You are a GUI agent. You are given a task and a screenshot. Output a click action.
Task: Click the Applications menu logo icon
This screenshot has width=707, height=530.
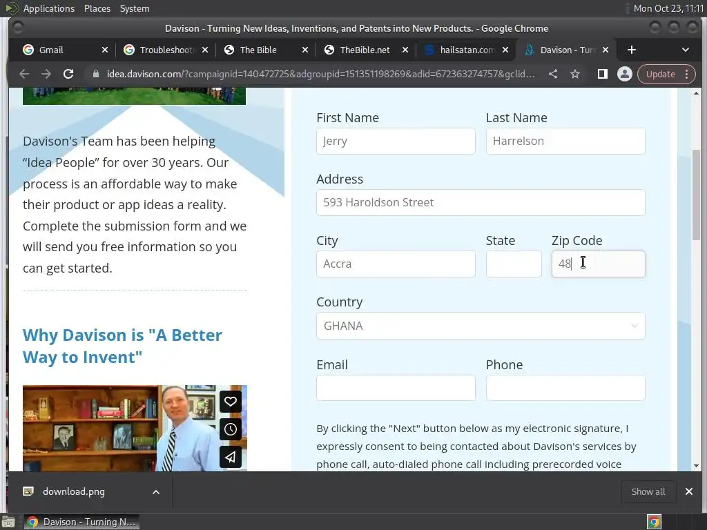pos(12,8)
